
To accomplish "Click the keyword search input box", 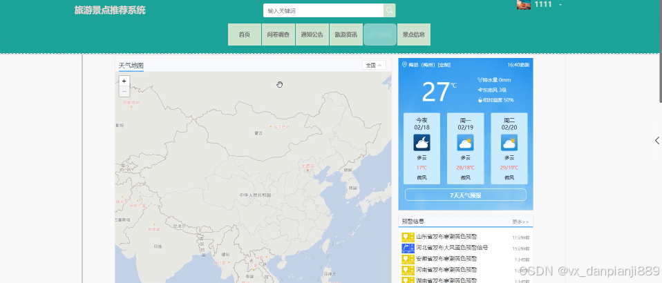I will [323, 10].
